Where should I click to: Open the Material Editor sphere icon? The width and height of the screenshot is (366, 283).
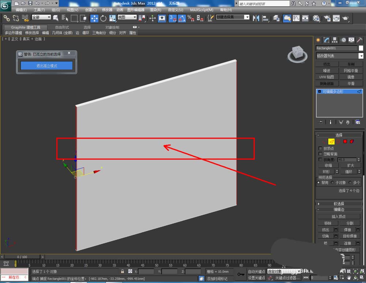[x=316, y=18]
